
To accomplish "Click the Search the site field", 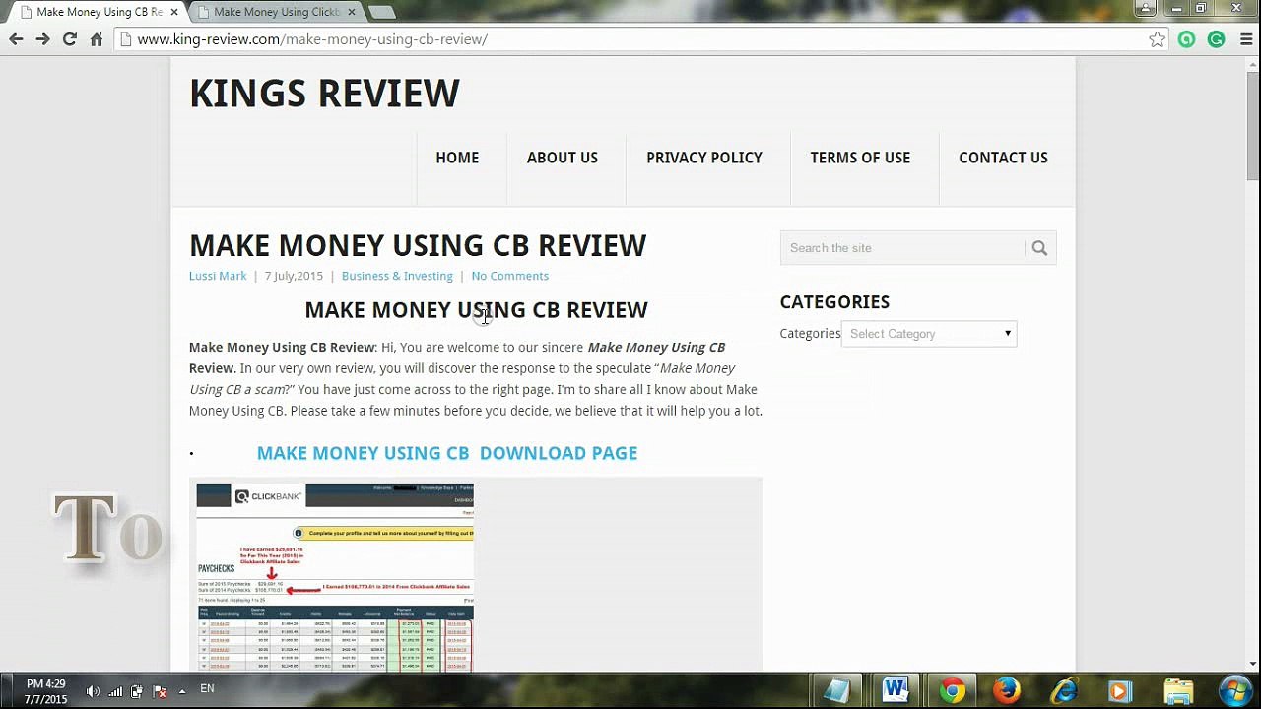I will tap(902, 248).
